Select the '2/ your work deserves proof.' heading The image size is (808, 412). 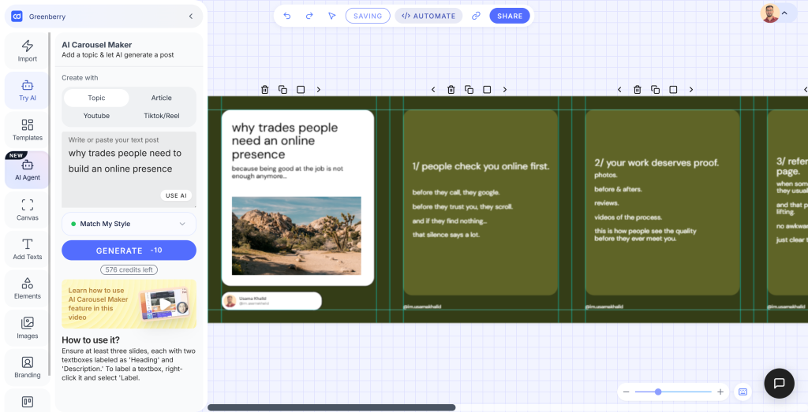[x=656, y=162]
